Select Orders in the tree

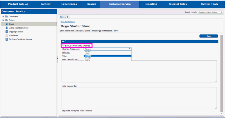(x=12, y=20)
